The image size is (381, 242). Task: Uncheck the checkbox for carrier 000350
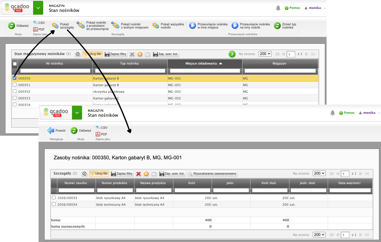(15, 78)
